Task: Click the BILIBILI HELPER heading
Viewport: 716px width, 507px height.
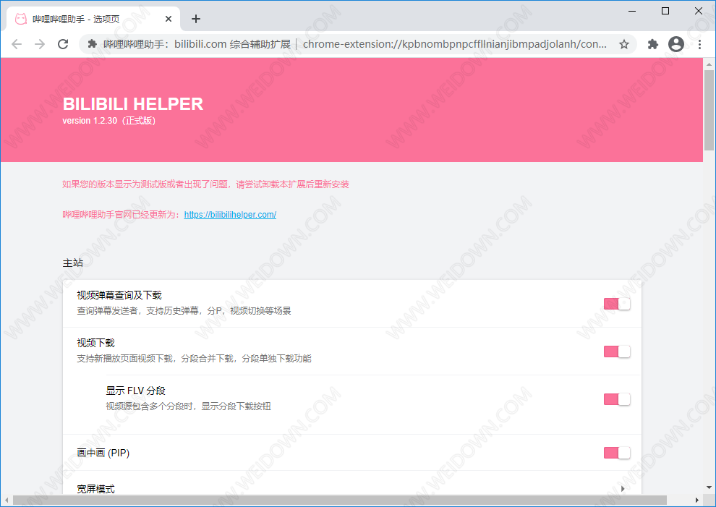Action: click(x=133, y=104)
